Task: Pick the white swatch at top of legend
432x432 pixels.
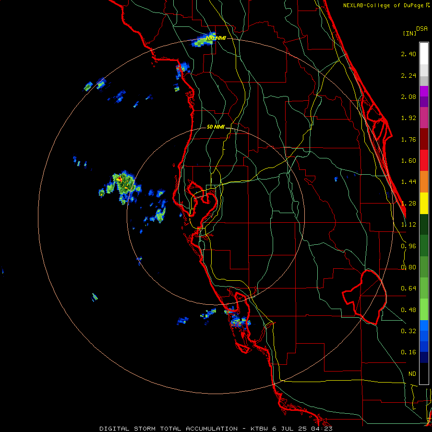Action: (x=424, y=54)
